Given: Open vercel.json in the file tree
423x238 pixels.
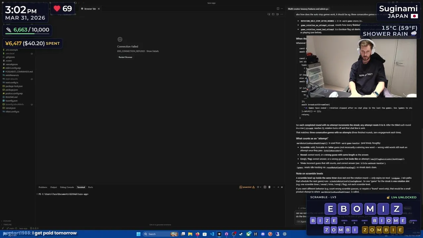Looking at the screenshot, I should pos(10,108).
